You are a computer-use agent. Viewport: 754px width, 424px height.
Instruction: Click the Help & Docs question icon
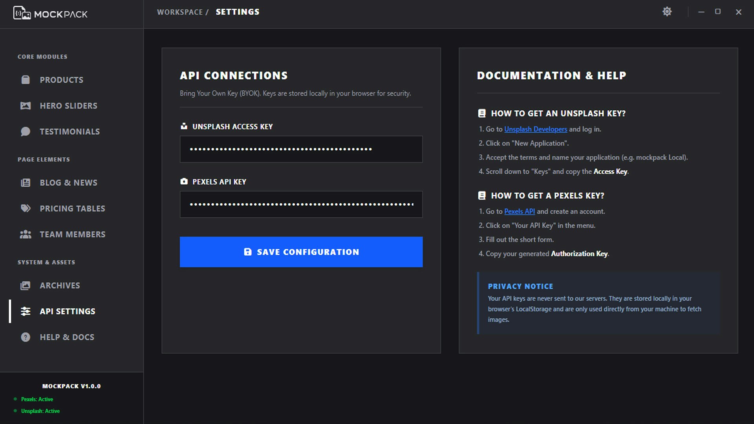click(x=26, y=337)
